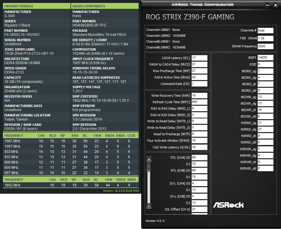Click the RTL (CHB) D0 field
Screen dimensions: 281x229
199,170
